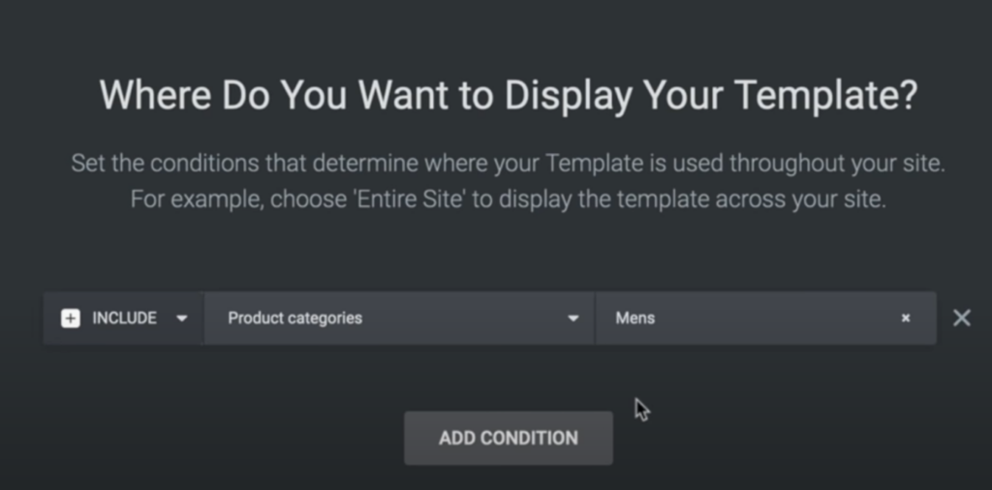Click the INCLUDE label text
The width and height of the screenshot is (992, 490).
tap(125, 318)
